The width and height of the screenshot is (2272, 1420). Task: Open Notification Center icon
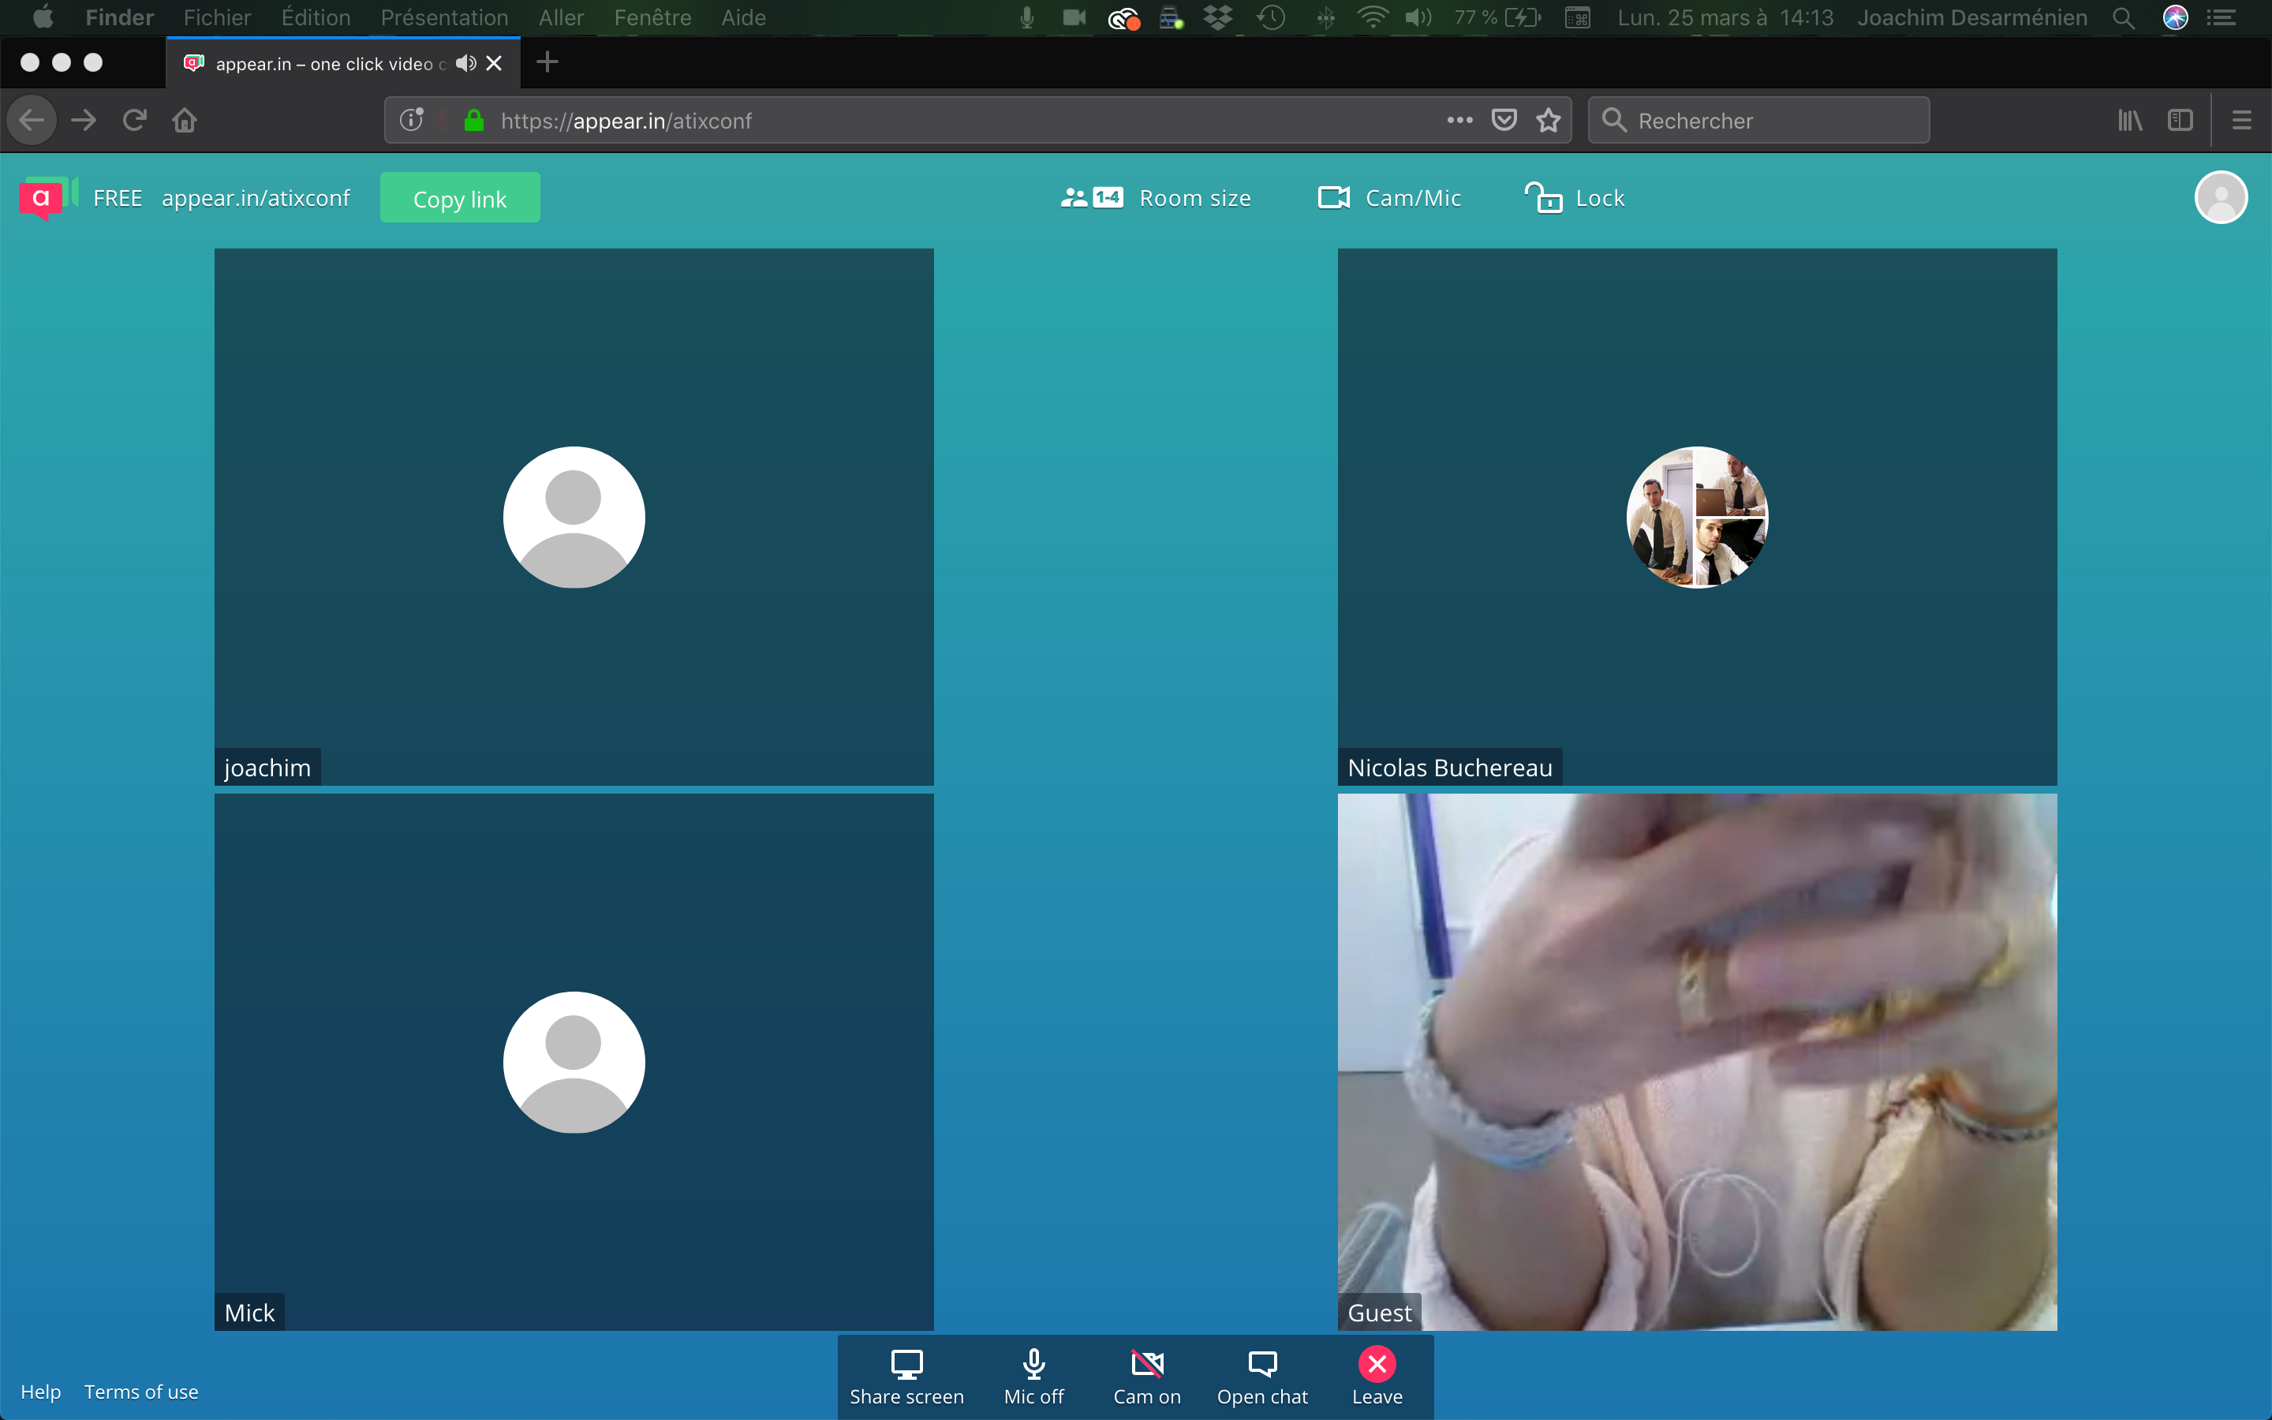point(2221,17)
